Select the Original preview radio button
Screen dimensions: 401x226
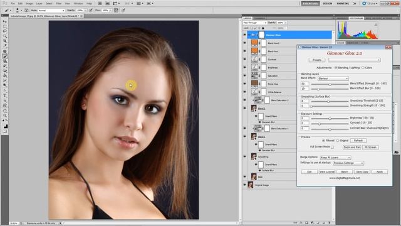tap(338, 141)
